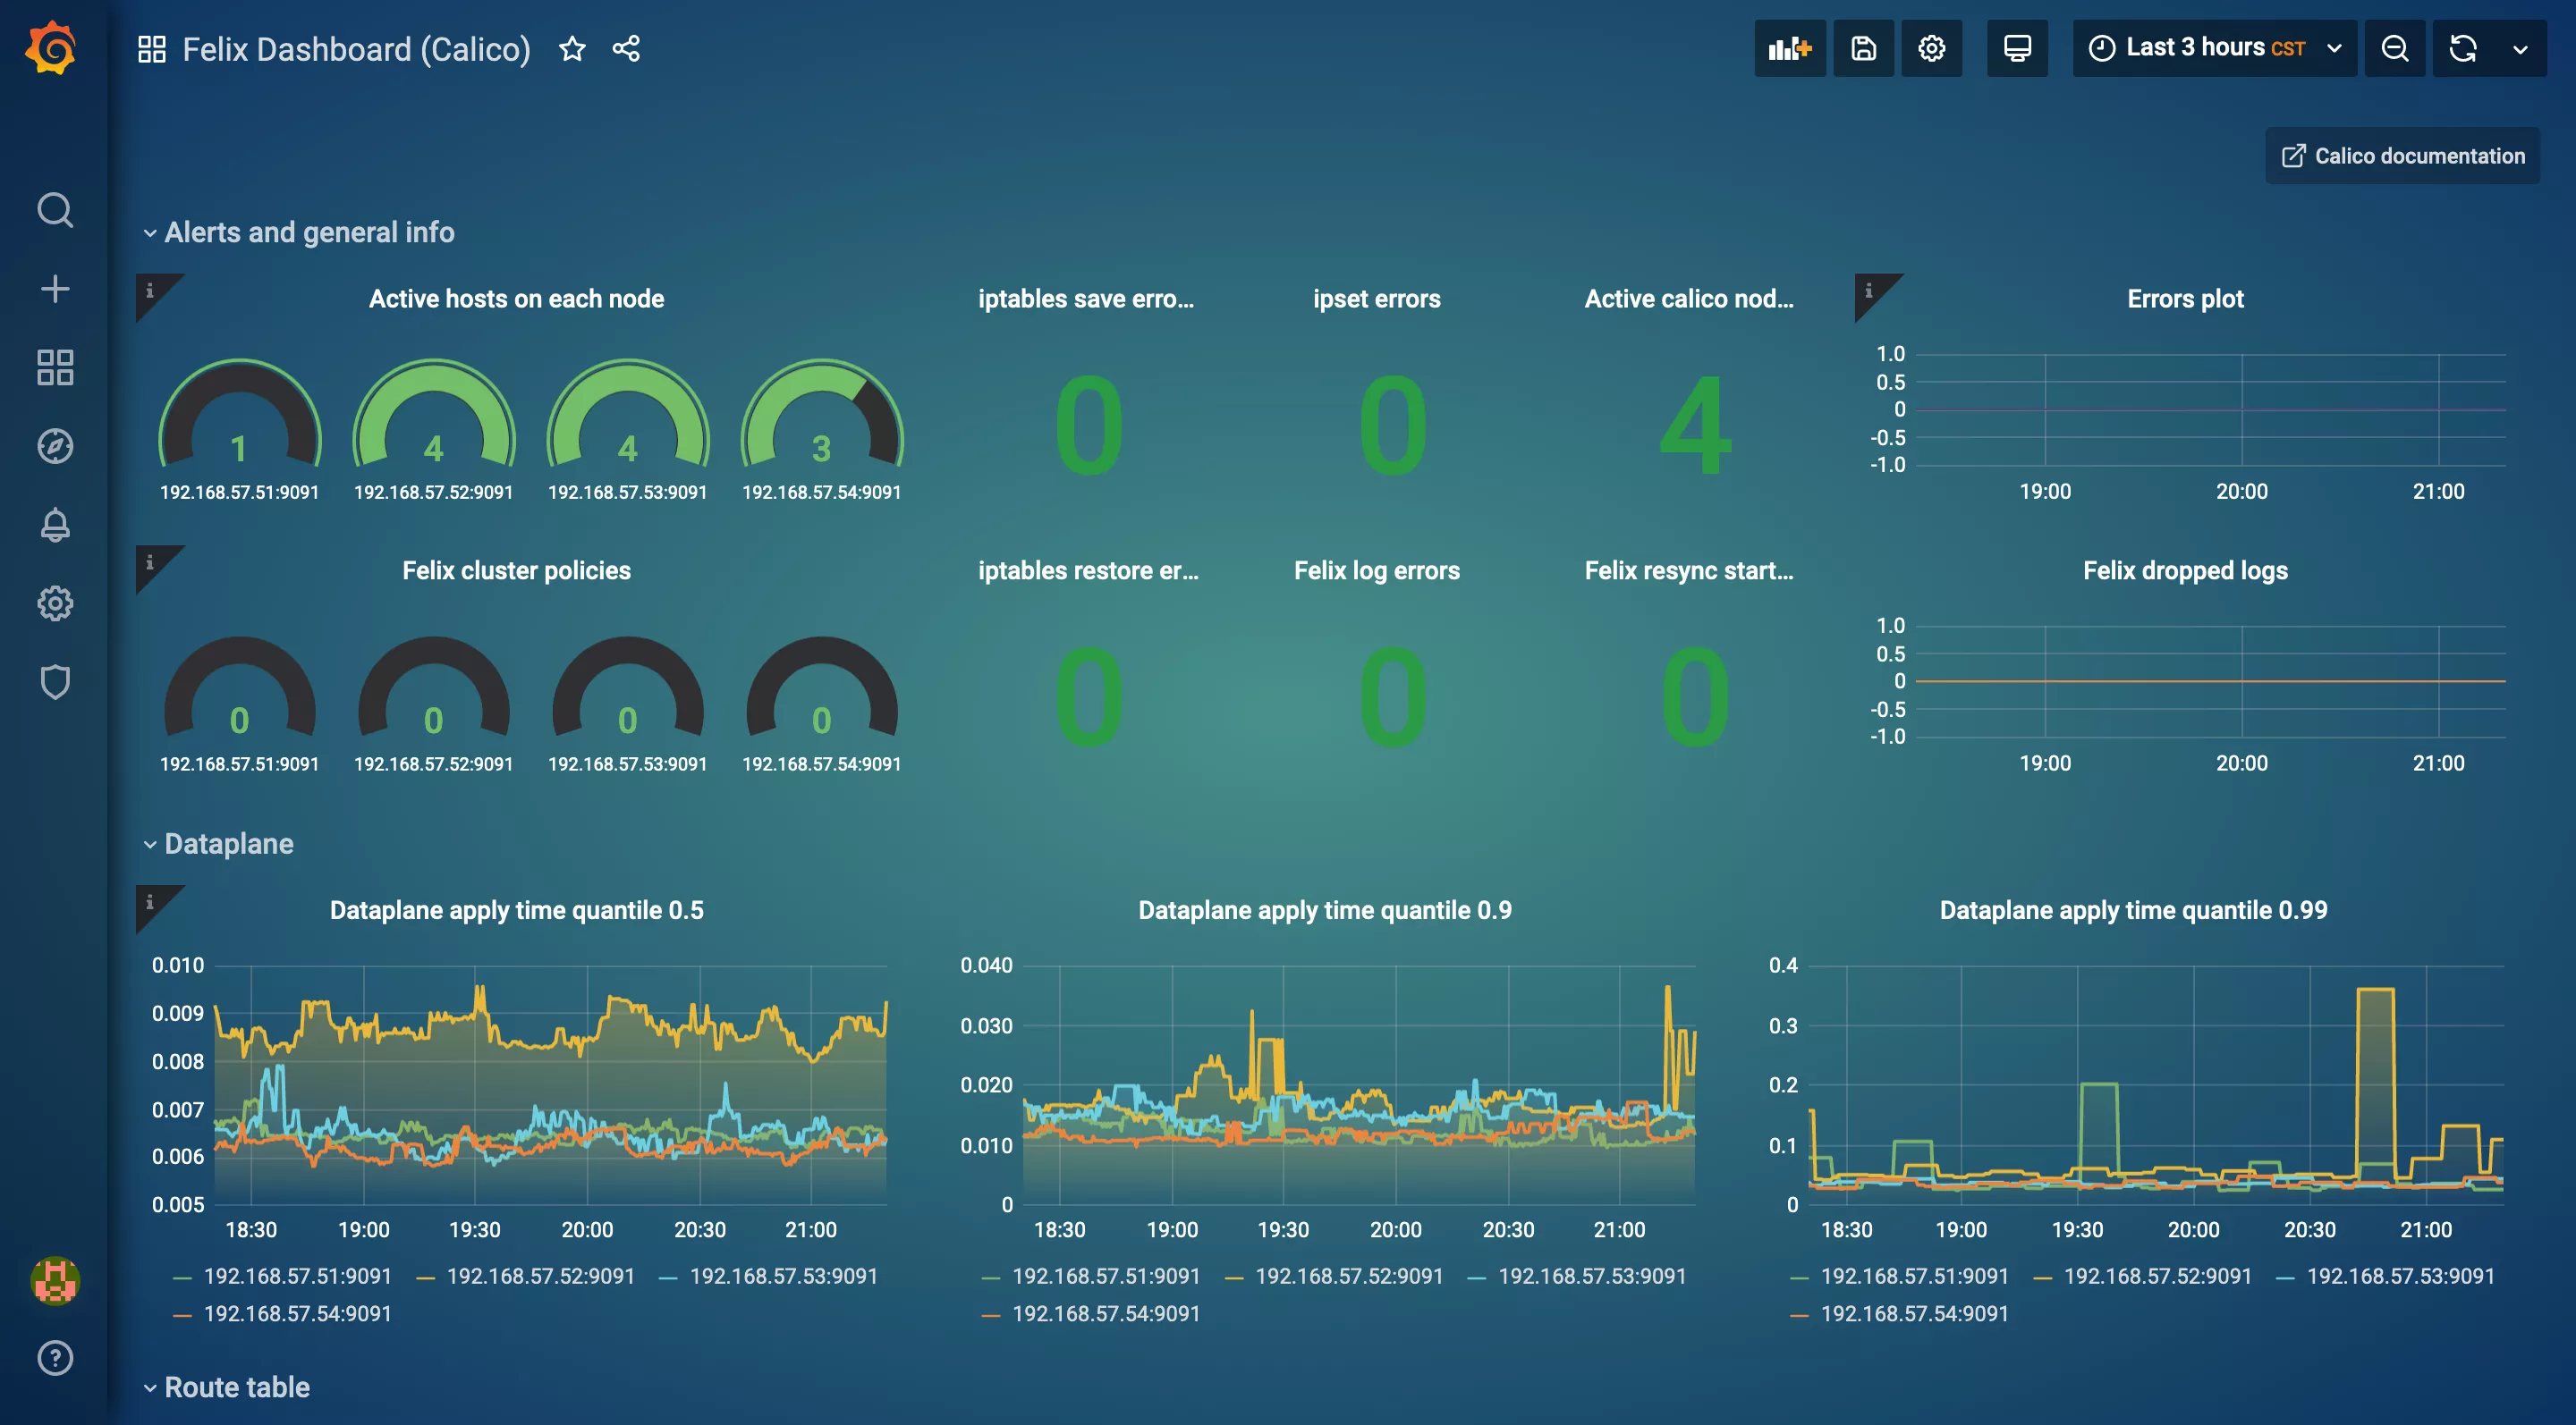Share the dashboard via share icon

click(x=626, y=48)
